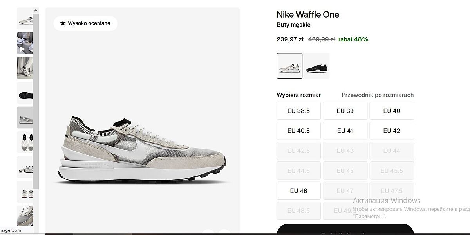
Task: Pick size EU 40.5
Action: tap(298, 131)
